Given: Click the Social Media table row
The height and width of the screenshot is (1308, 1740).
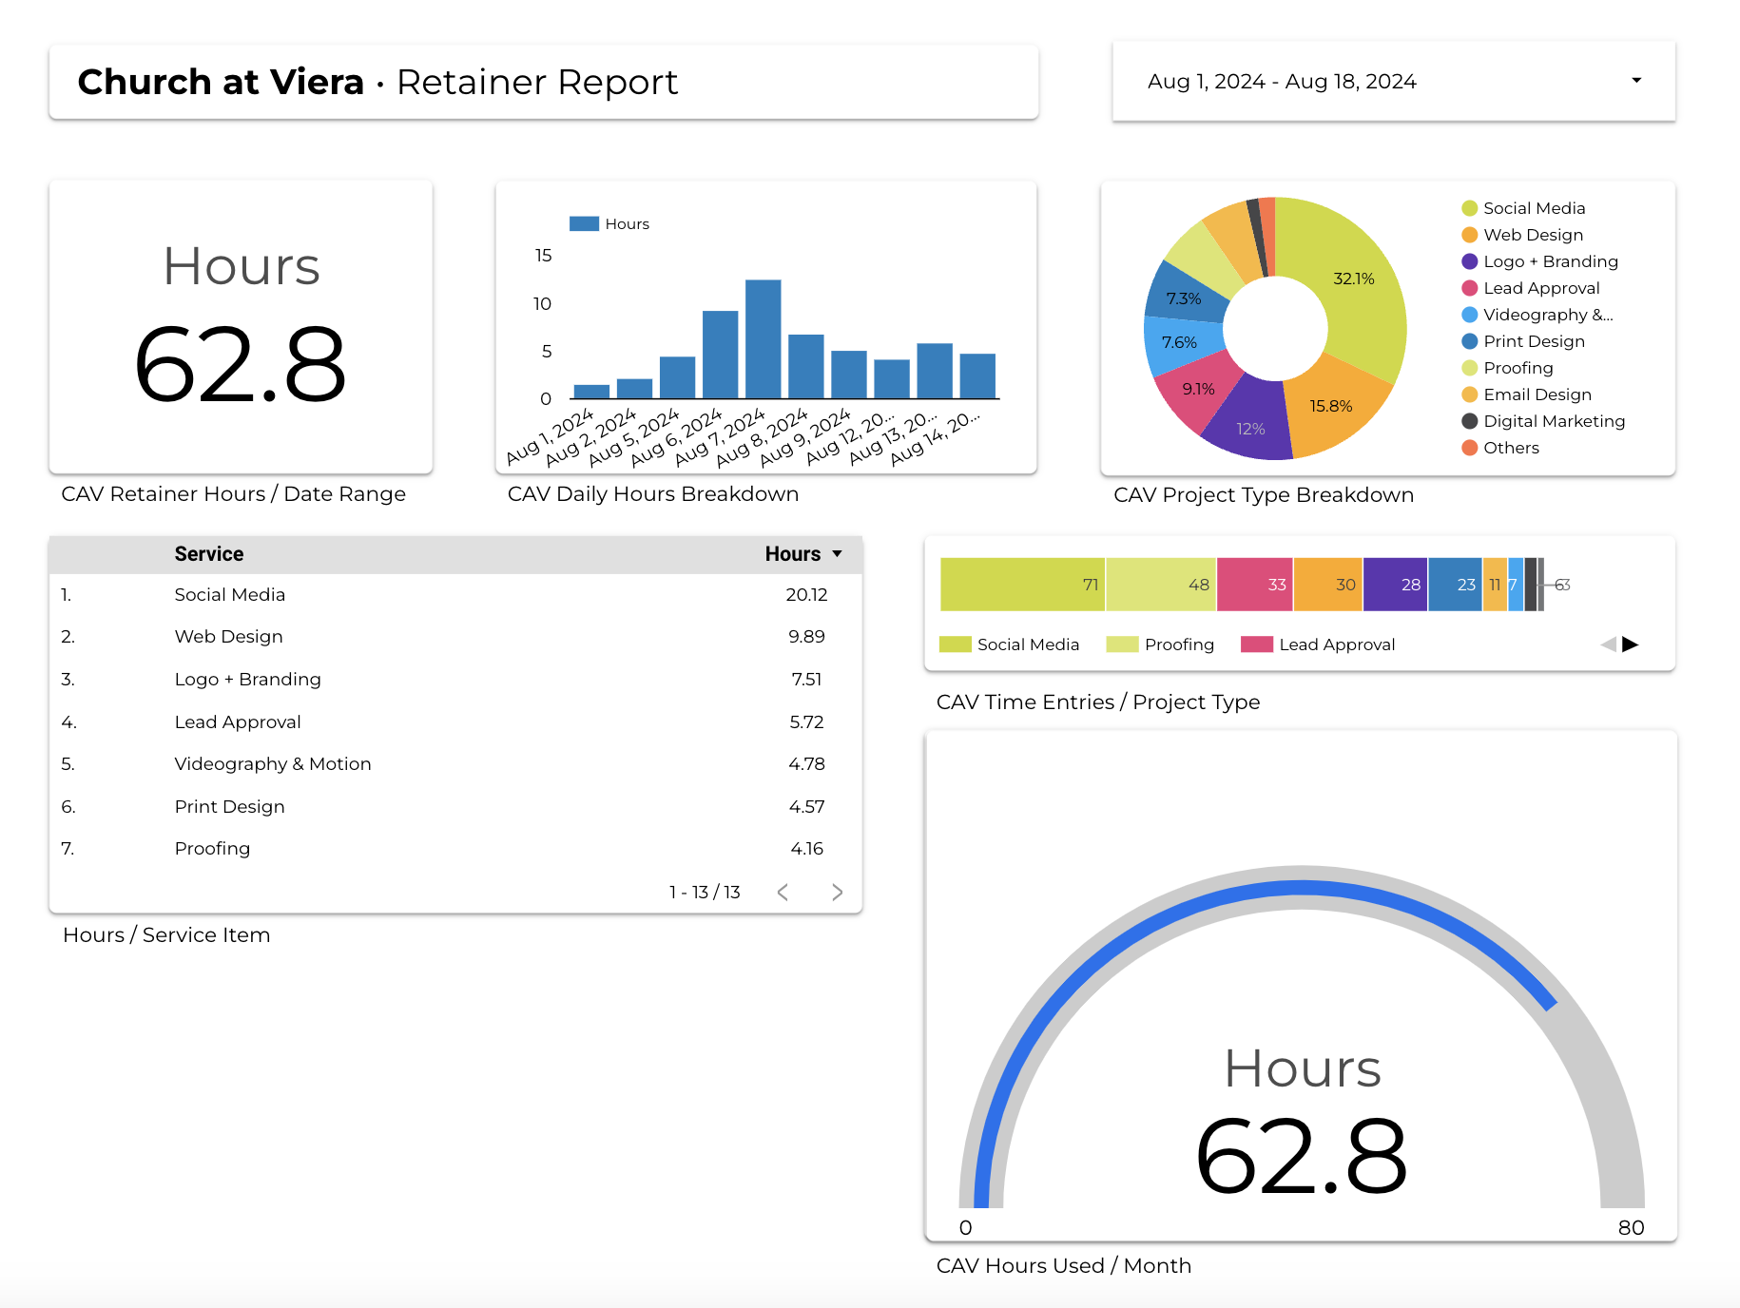Looking at the screenshot, I should tap(455, 595).
